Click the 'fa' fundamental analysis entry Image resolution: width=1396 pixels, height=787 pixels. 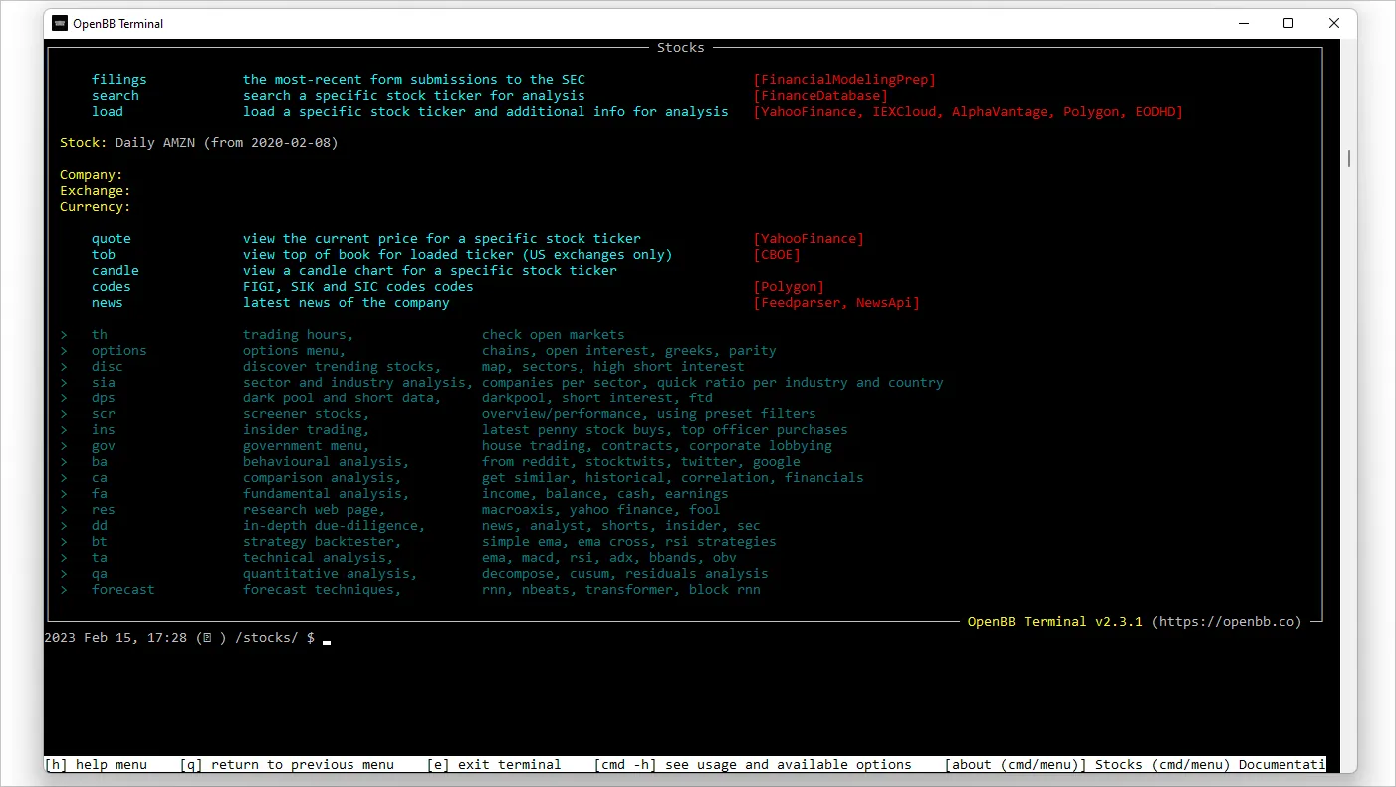click(100, 494)
